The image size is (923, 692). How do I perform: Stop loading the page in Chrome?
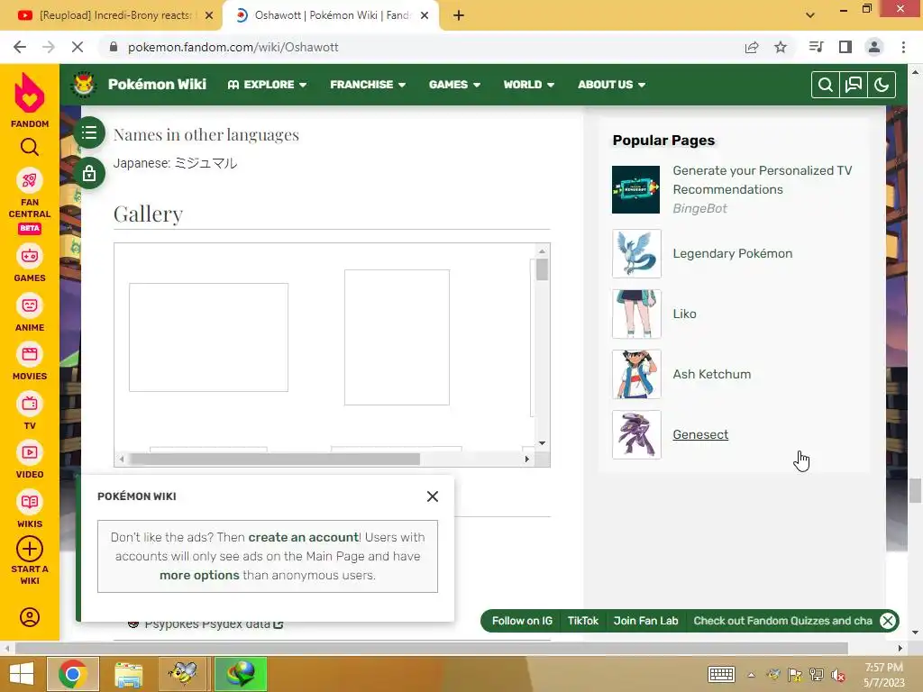78,47
